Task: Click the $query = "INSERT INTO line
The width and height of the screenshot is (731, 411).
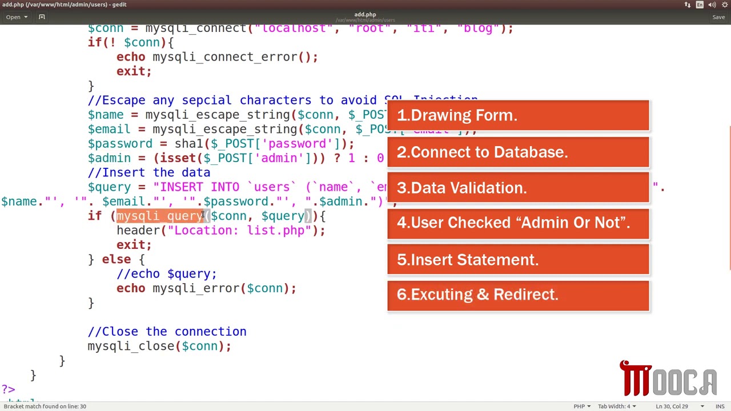Action: click(x=237, y=187)
